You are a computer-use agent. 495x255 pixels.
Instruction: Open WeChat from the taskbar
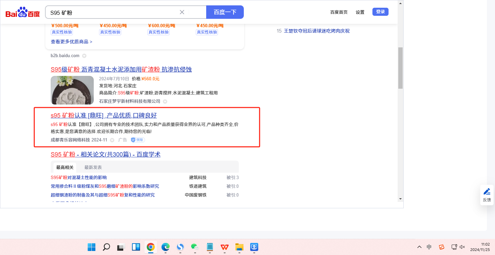tap(195, 247)
